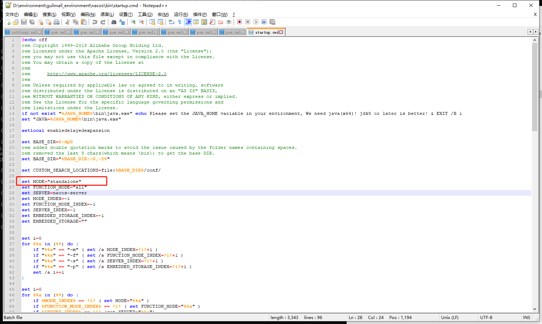
Task: Save the current file using toolbar
Action: point(24,22)
